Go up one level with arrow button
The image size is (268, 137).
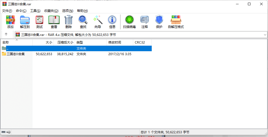(6, 34)
